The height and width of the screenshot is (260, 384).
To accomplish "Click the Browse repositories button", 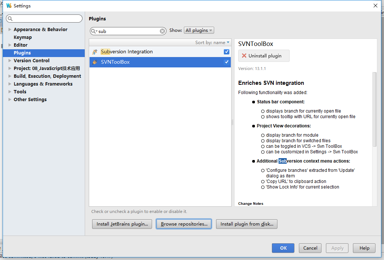I will tap(183, 224).
